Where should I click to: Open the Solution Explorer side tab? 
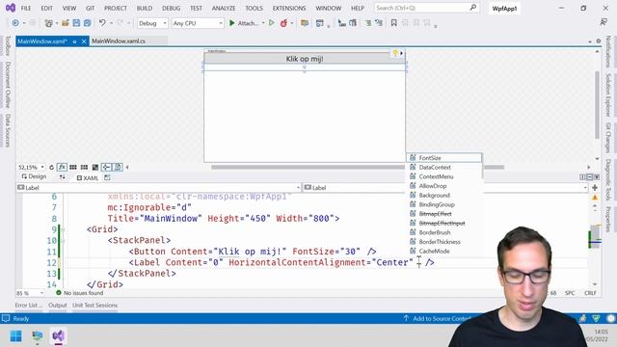coord(608,94)
